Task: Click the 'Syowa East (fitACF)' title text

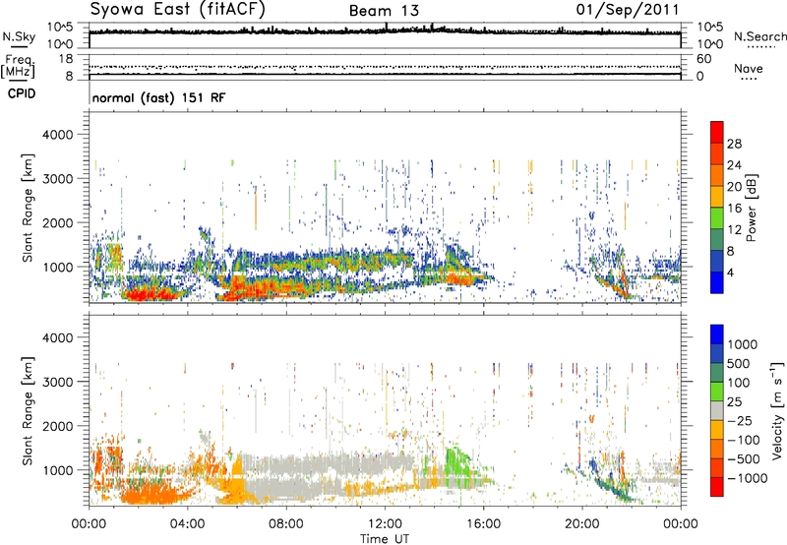Action: click(178, 10)
